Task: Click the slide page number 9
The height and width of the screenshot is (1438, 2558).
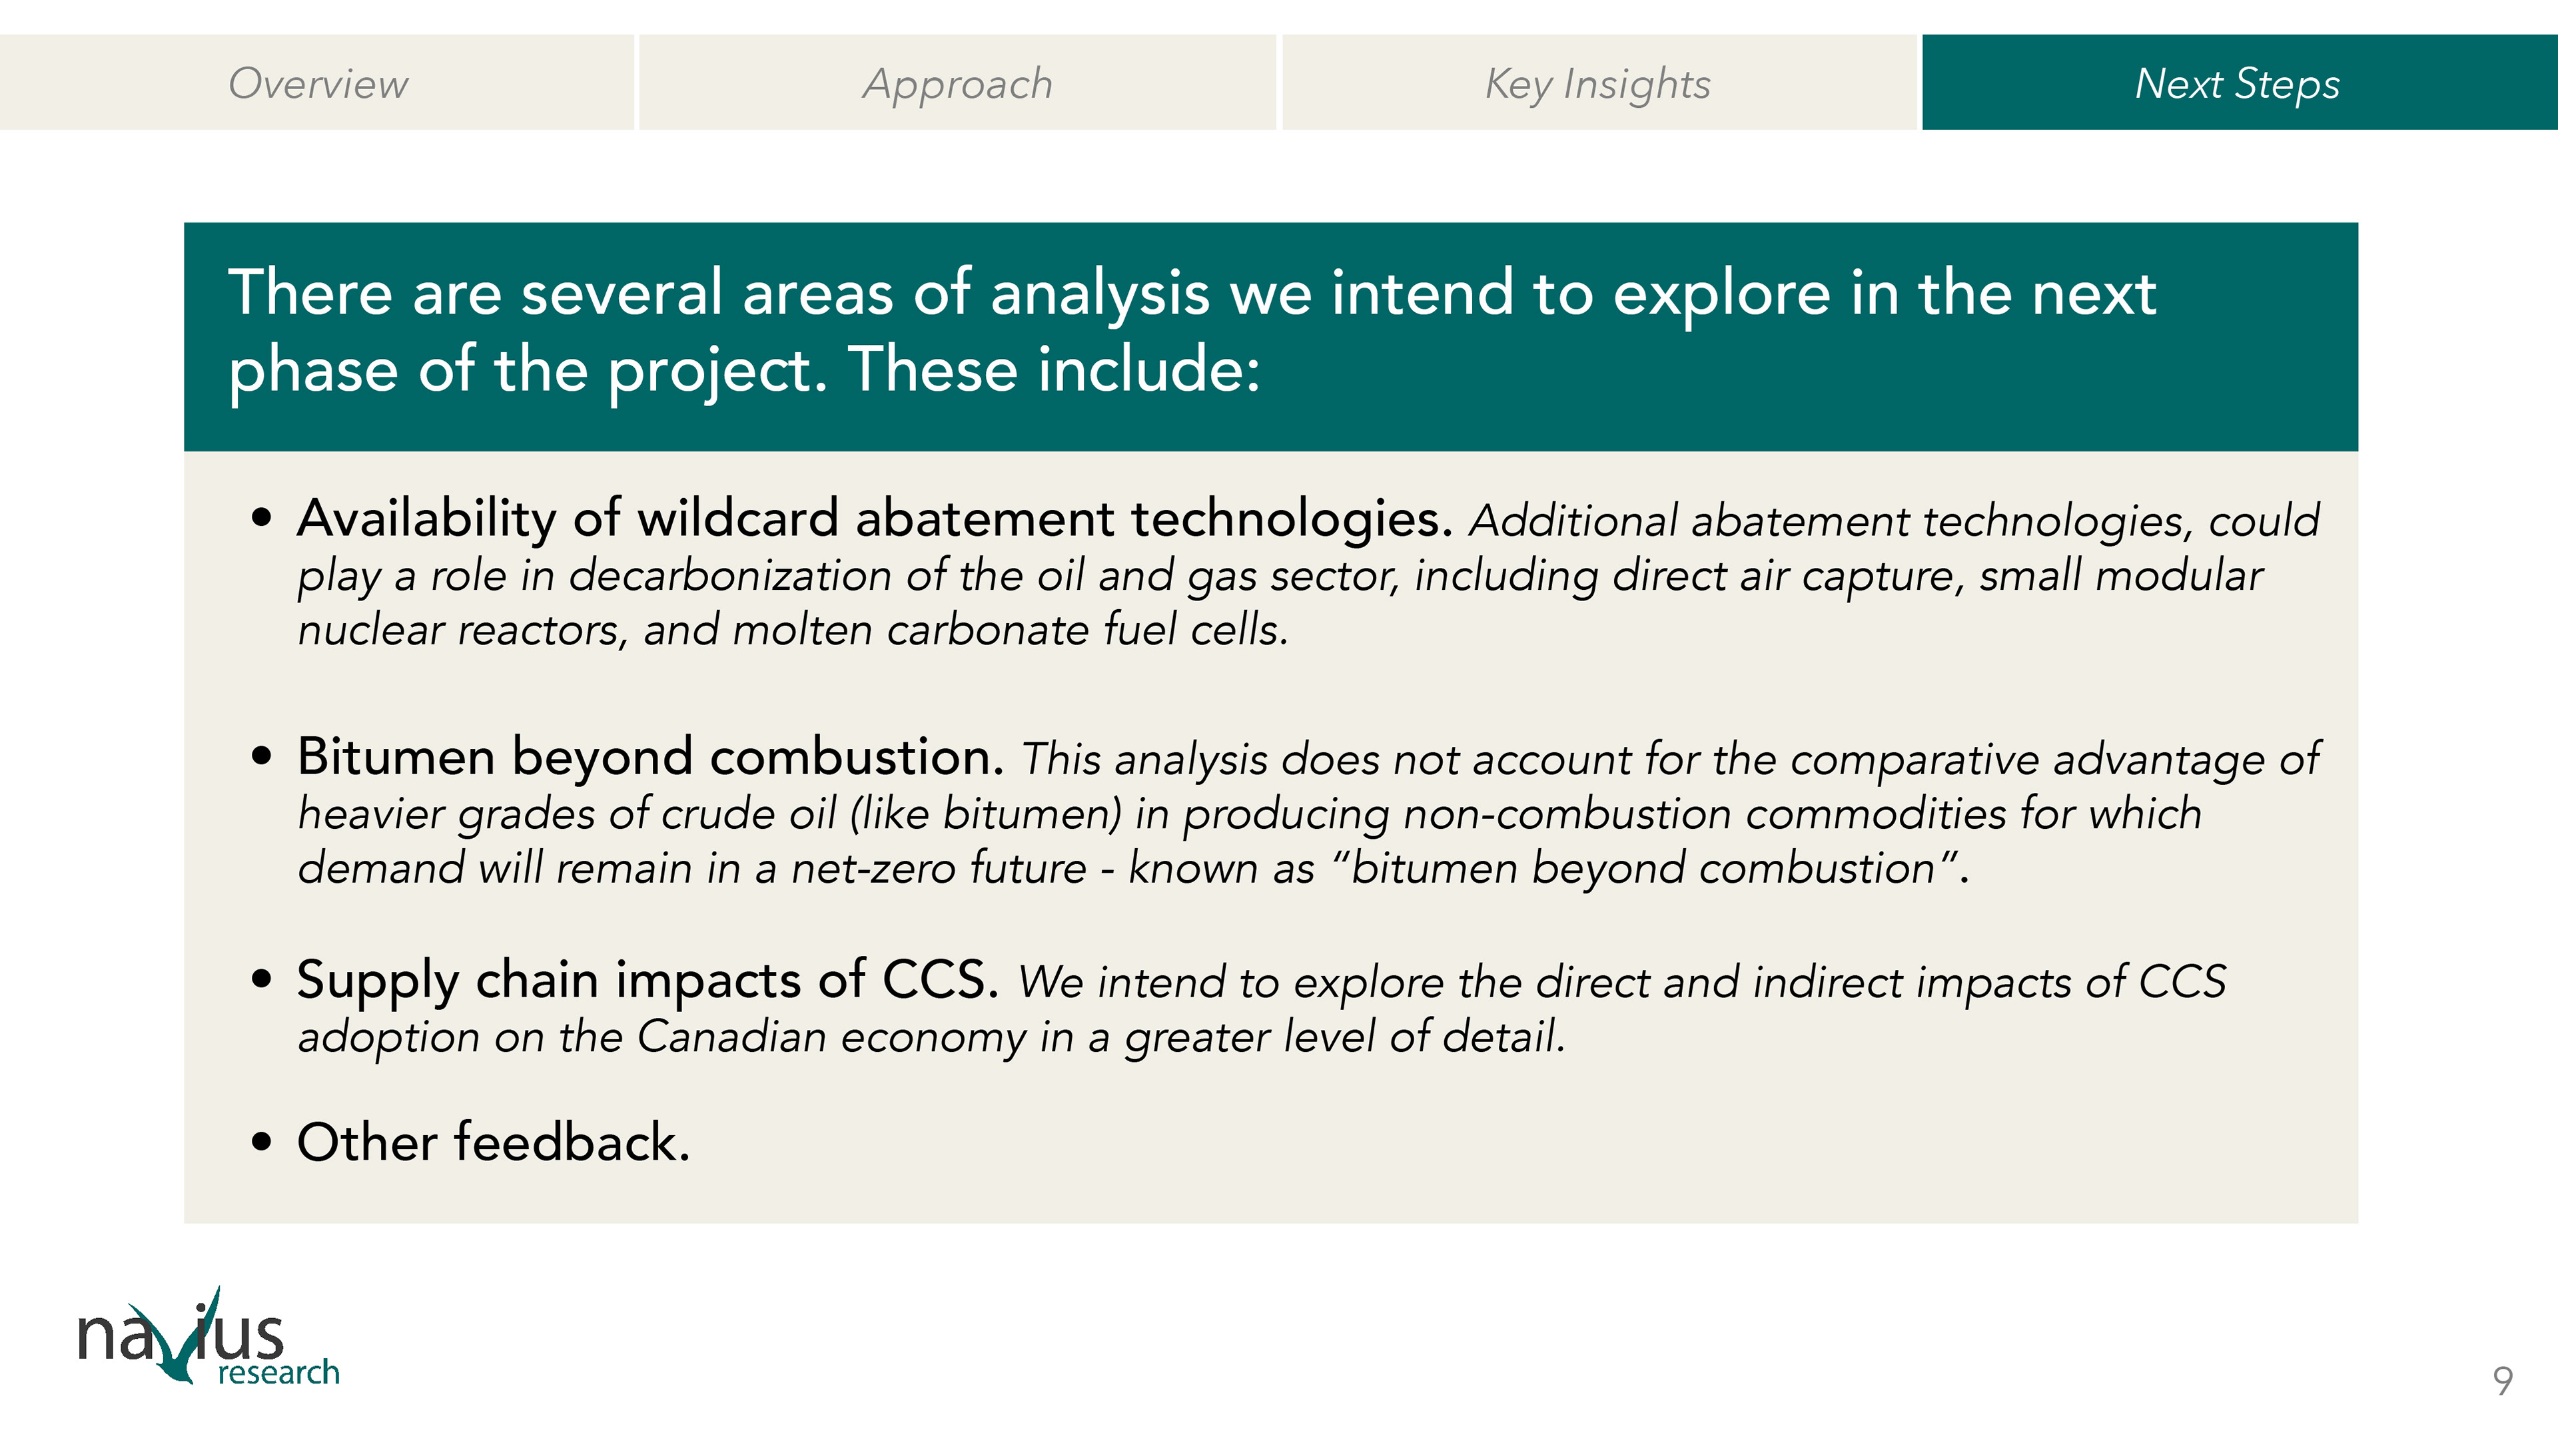Action: pos(2503,1381)
